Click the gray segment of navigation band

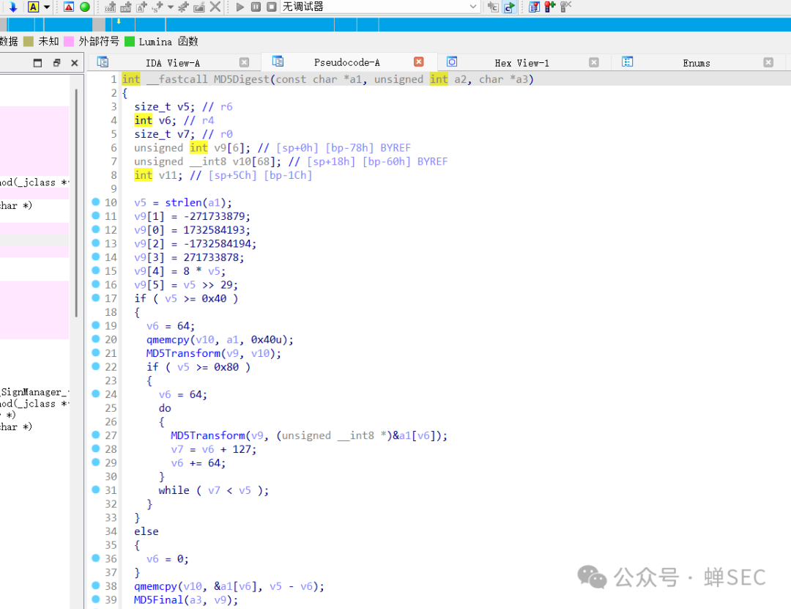99,23
